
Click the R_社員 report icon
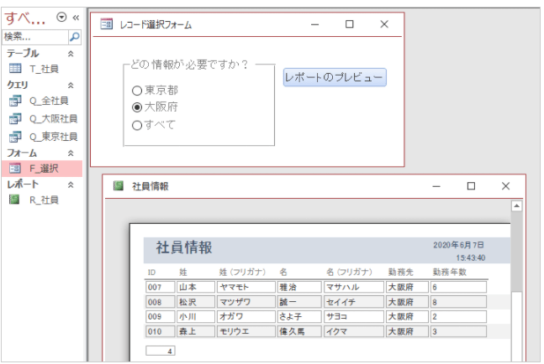click(14, 200)
